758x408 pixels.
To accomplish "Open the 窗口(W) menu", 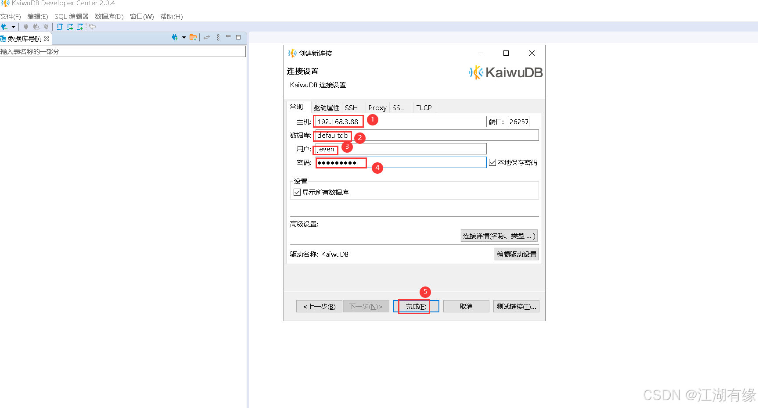I will 142,17.
